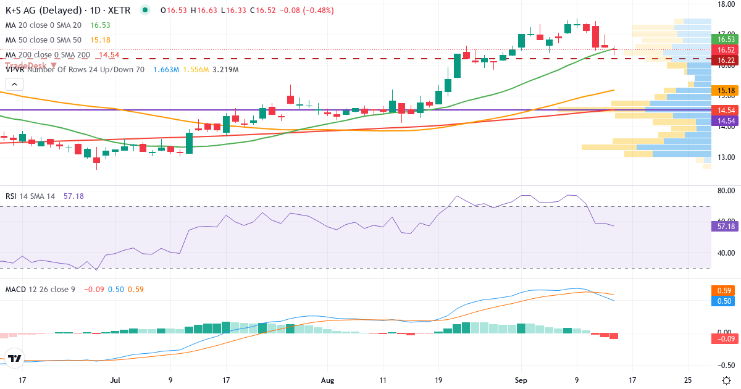741x389 pixels.
Task: Click the 16.52 red last price label
Action: (x=726, y=49)
